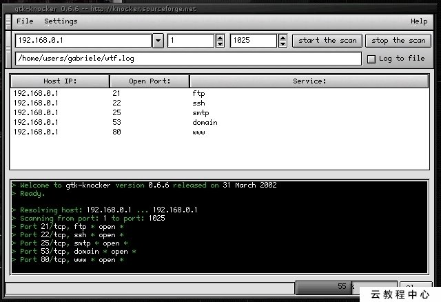This screenshot has width=441, height=302.
Task: Increase the end port with up arrow
Action: click(x=283, y=37)
